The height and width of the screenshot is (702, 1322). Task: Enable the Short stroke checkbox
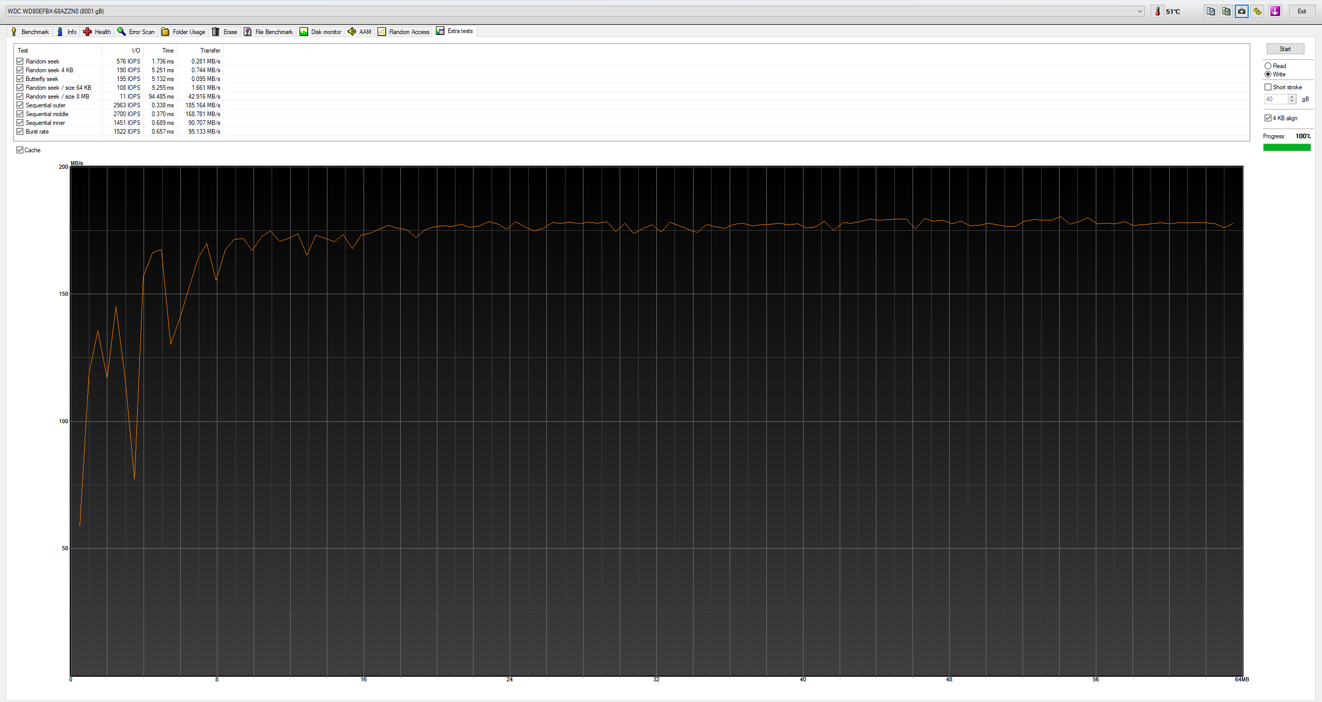tap(1269, 87)
